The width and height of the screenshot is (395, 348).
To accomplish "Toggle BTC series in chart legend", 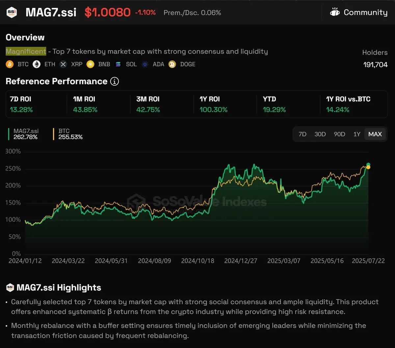I will (x=68, y=134).
